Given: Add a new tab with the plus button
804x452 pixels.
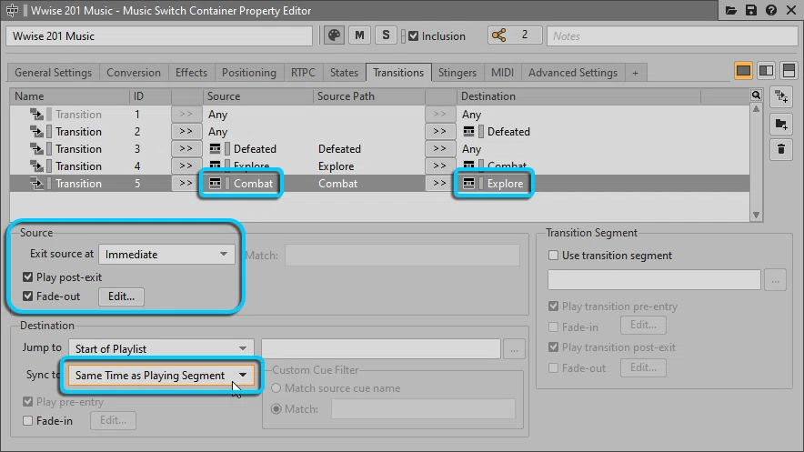Looking at the screenshot, I should [636, 73].
